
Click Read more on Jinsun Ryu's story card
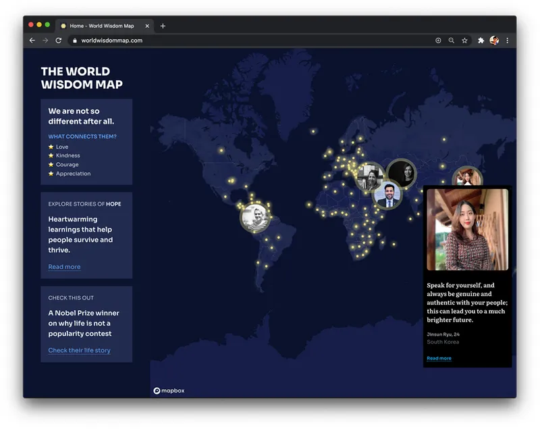coord(439,358)
